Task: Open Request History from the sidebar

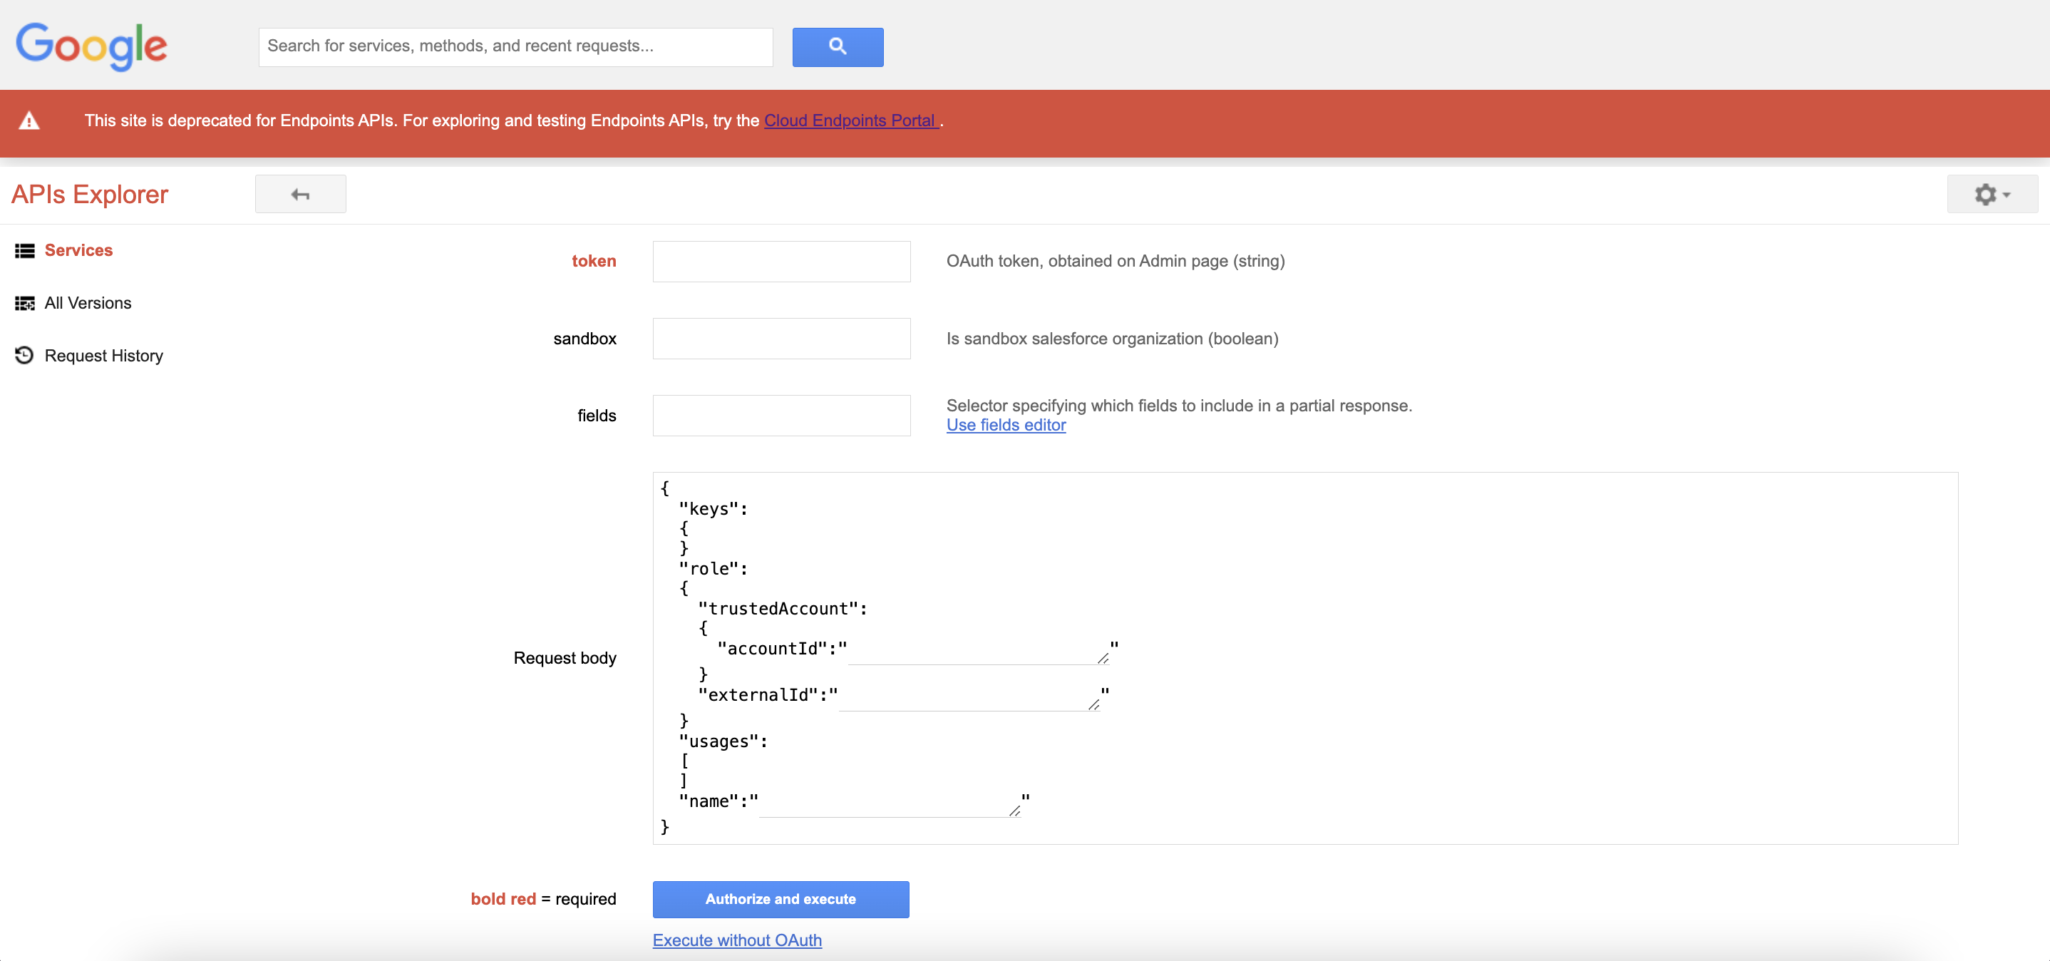Action: pos(103,356)
